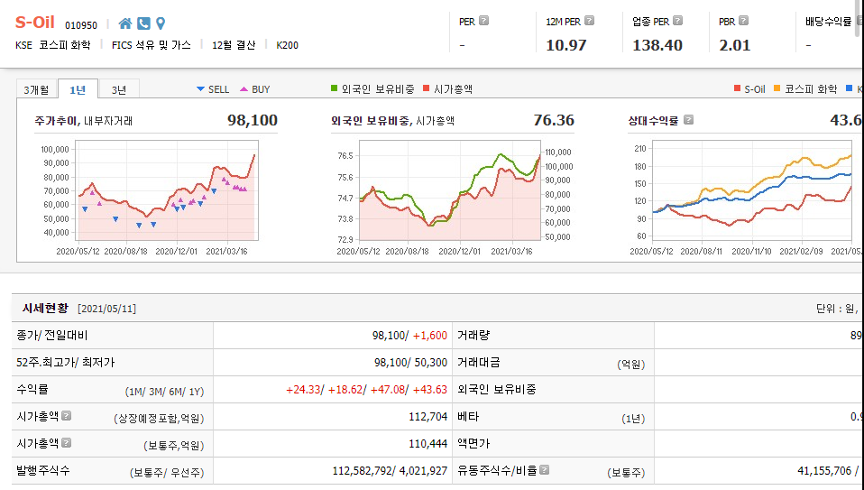Click the map location pin icon

(161, 23)
